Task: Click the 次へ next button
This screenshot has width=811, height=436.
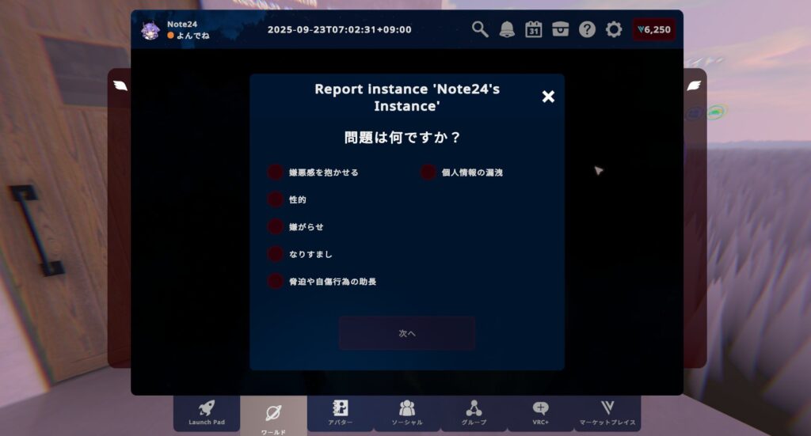Action: click(407, 333)
